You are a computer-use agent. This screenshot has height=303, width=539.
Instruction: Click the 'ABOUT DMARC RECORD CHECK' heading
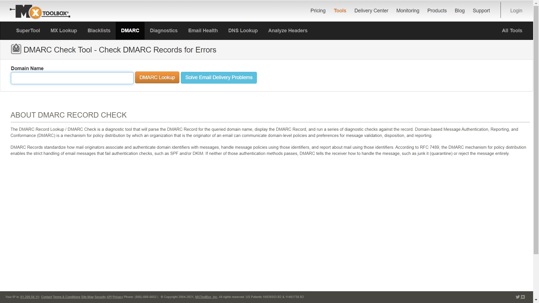[68, 115]
